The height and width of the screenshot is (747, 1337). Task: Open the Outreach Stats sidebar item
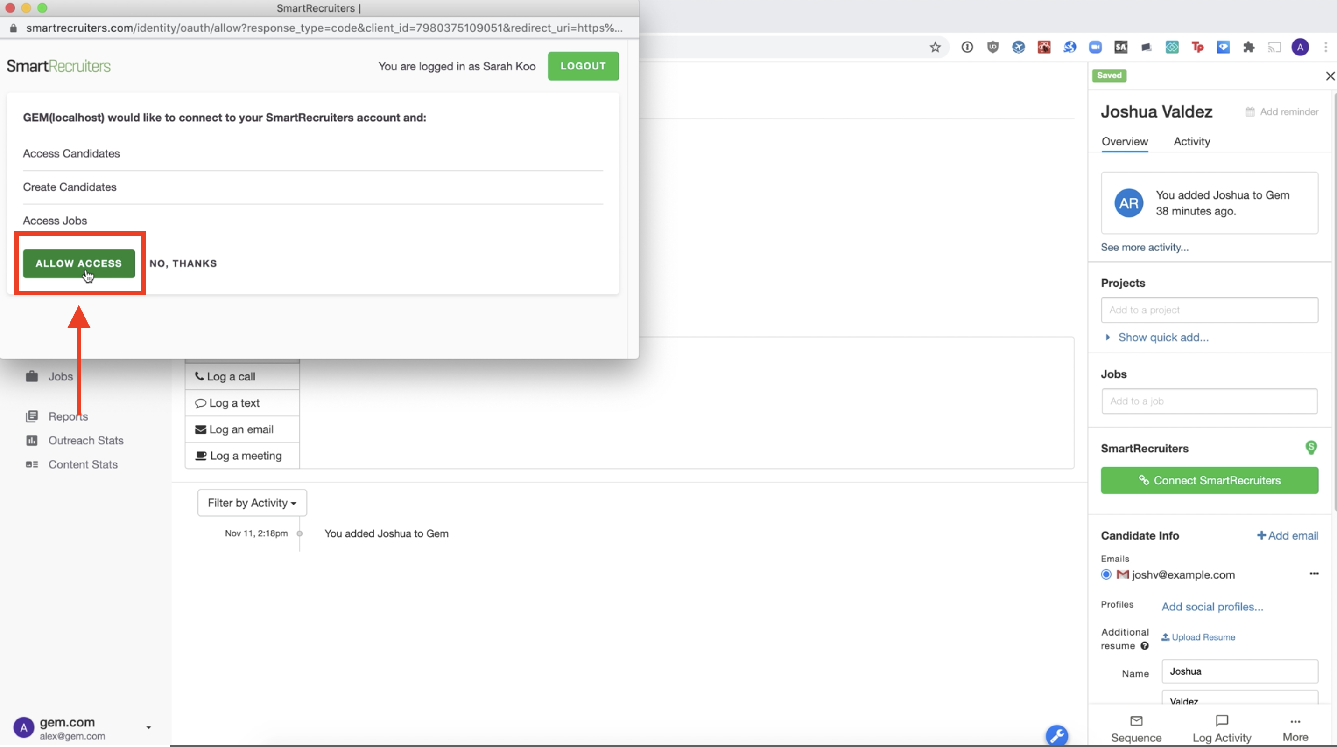tap(86, 441)
